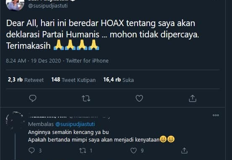Open the 8.24 AM 19 Des 2020 timestamp
Viewport: 232px width, 160px height.
coord(33,61)
